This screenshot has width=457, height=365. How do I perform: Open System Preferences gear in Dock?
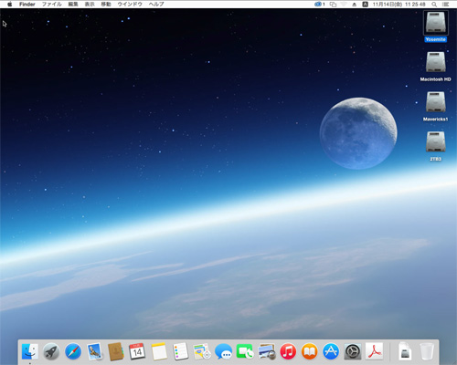pos(353,351)
